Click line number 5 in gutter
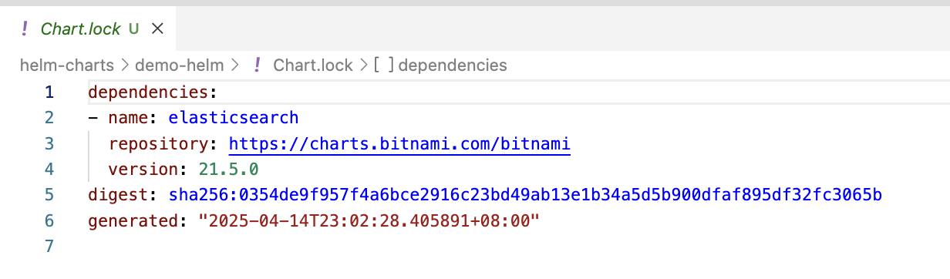This screenshot has height=279, width=950. coord(49,196)
